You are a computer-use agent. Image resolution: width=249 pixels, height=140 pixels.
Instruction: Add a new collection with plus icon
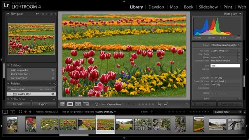click(54, 99)
